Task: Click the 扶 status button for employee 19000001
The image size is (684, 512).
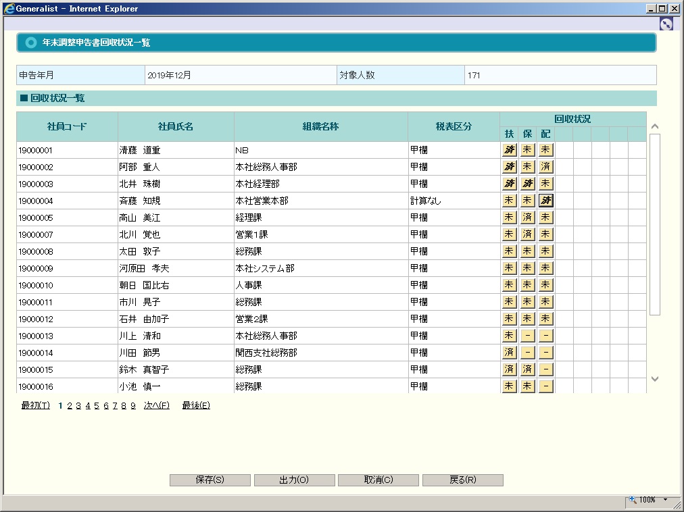Action: [x=509, y=150]
